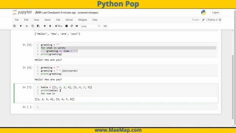Open the Edit menu
Viewport: 236px width, 133px height.
(x=26, y=20)
